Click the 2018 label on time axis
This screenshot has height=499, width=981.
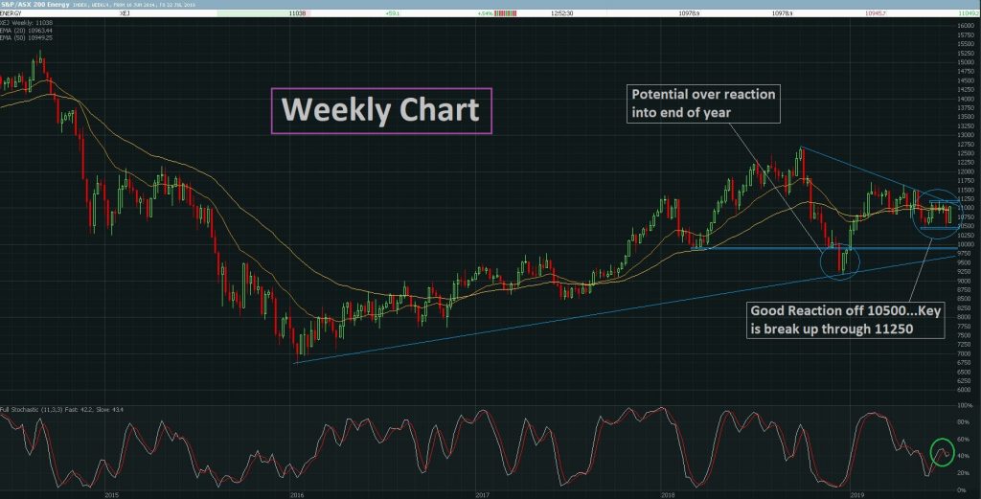click(668, 494)
